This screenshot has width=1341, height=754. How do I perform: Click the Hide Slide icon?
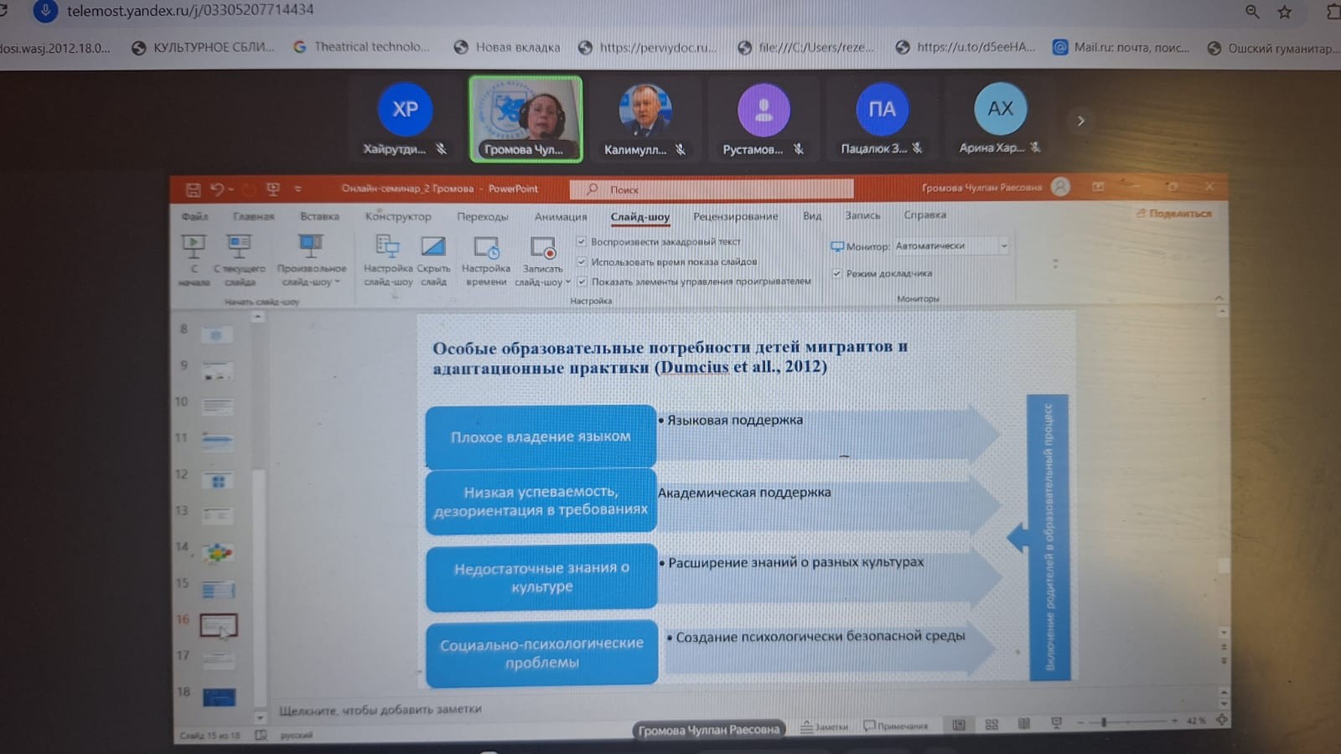(x=433, y=247)
